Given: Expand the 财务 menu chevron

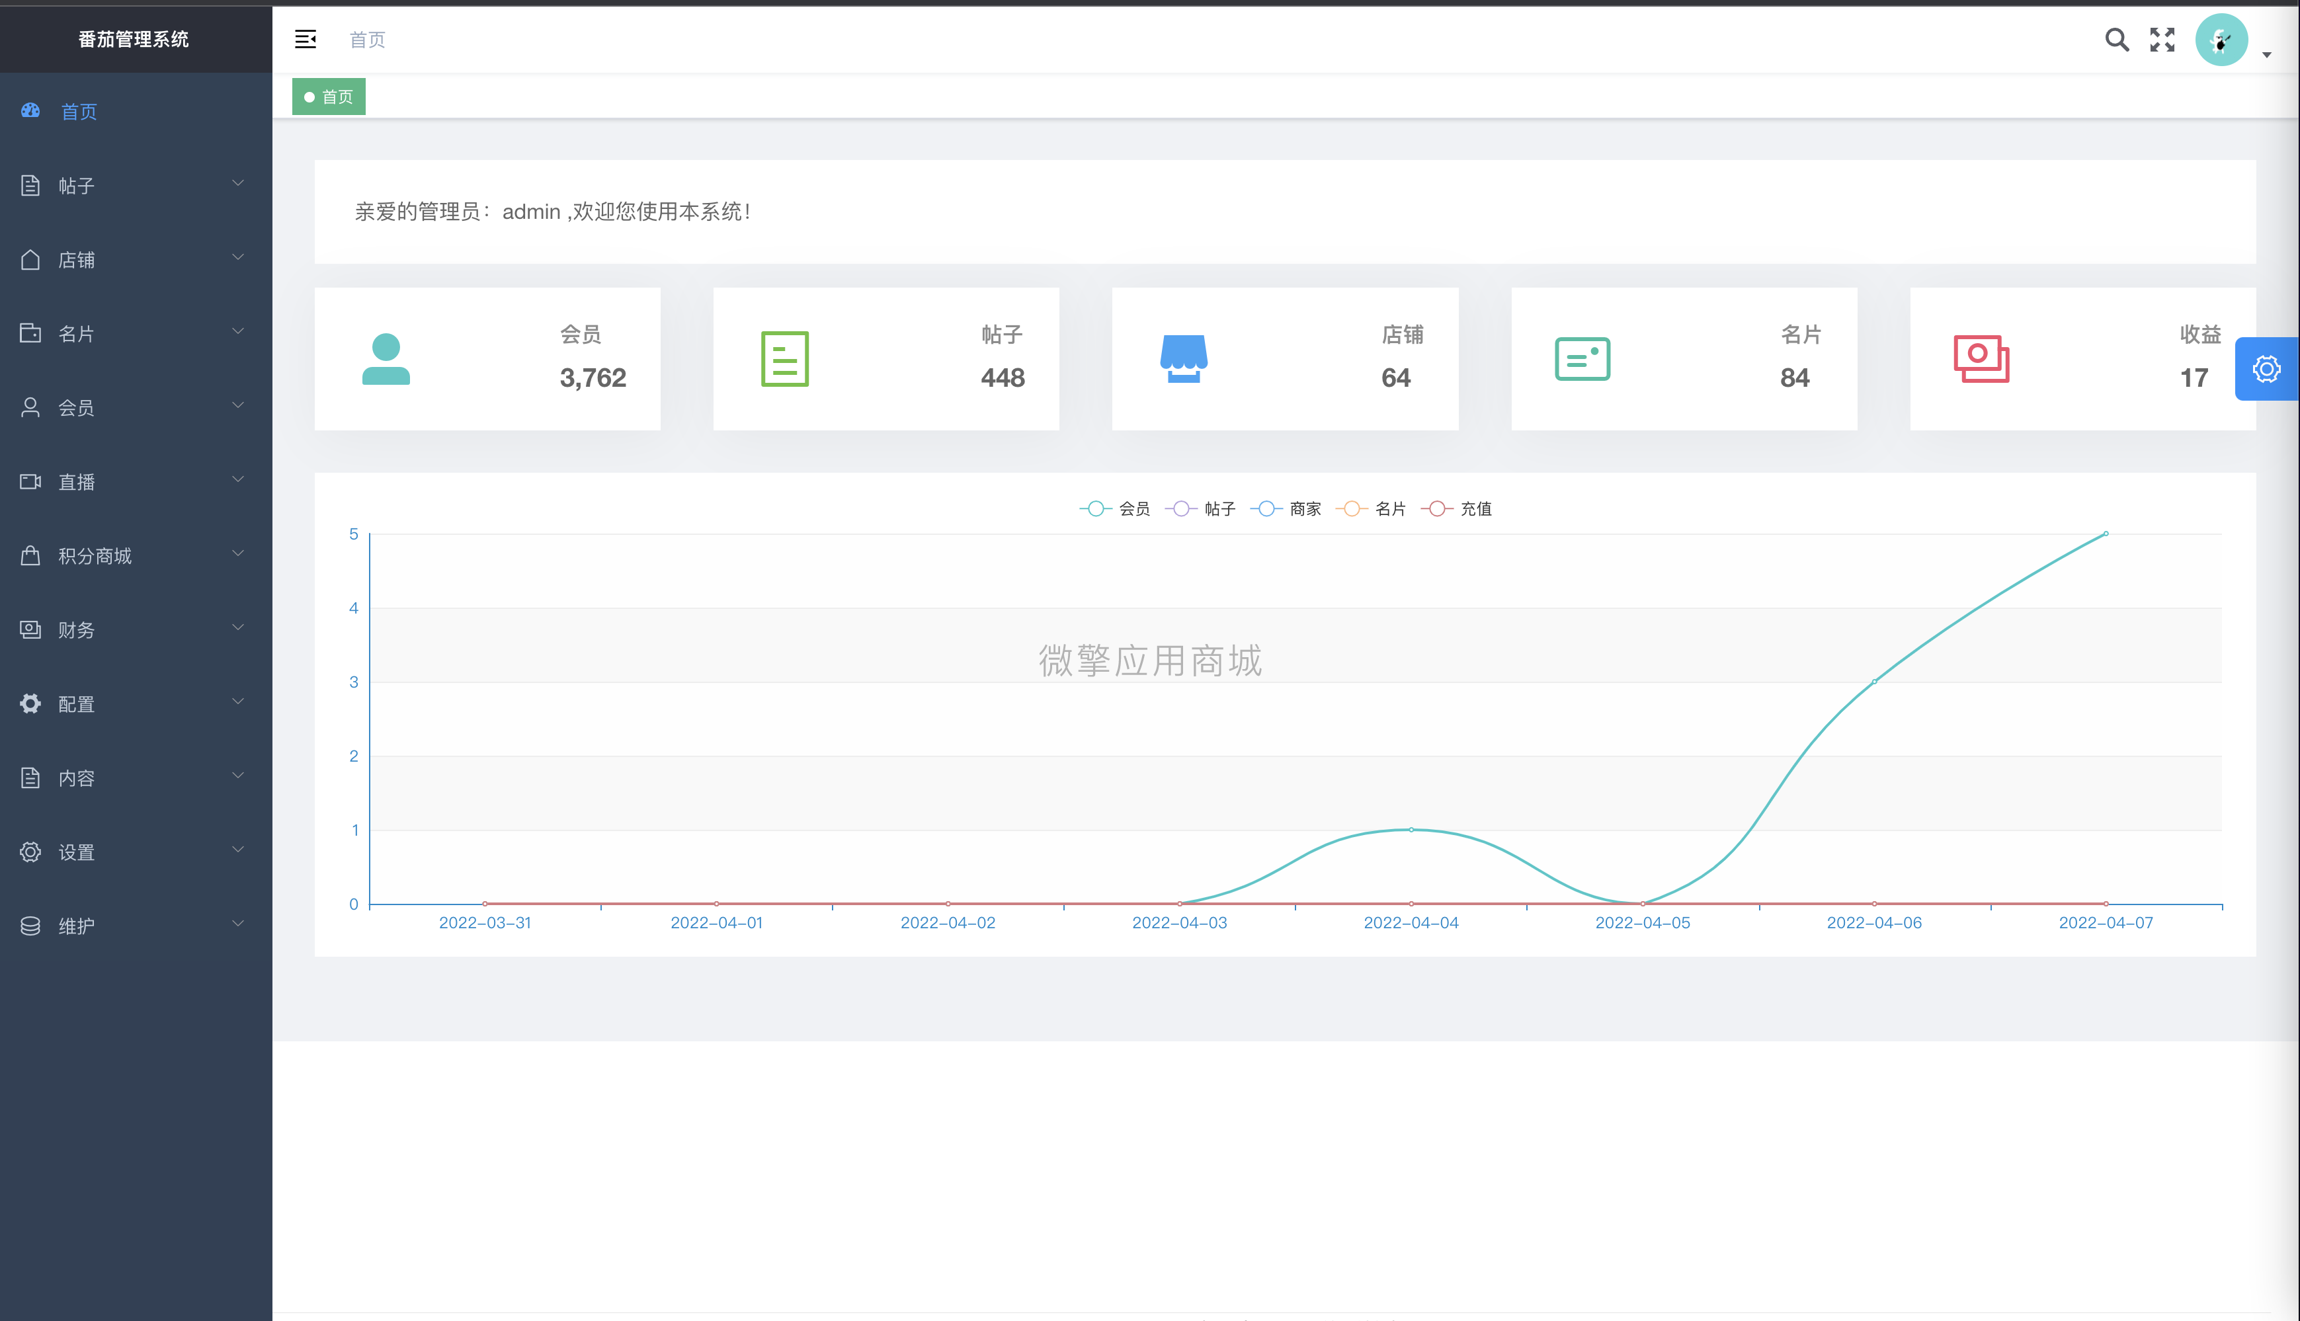Looking at the screenshot, I should click(237, 628).
